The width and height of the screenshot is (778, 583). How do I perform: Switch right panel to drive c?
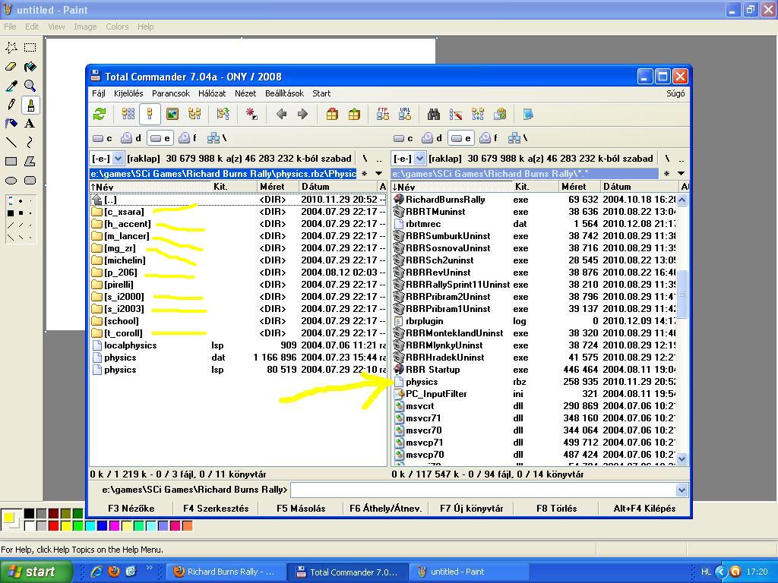403,138
